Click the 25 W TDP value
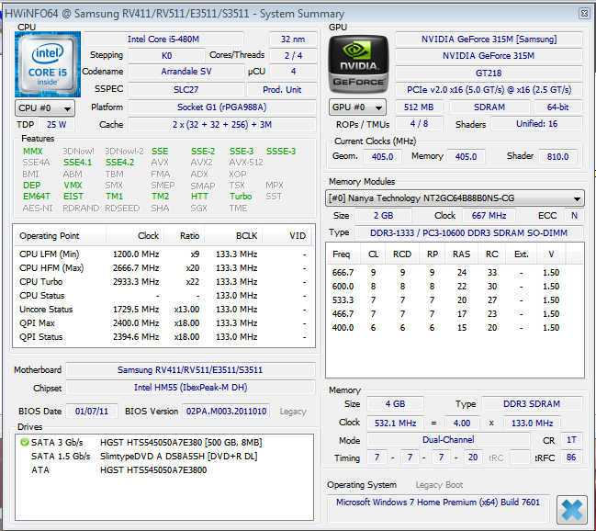Image resolution: width=596 pixels, height=531 pixels. tap(56, 124)
